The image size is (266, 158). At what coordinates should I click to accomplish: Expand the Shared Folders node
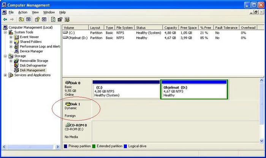tap(11, 42)
